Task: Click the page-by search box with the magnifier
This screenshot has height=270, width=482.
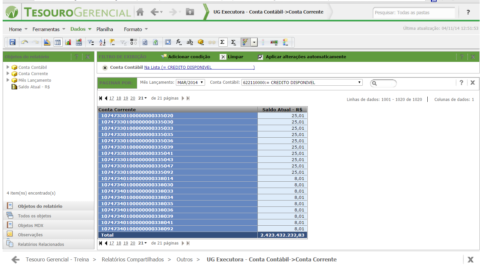Action: point(383,83)
